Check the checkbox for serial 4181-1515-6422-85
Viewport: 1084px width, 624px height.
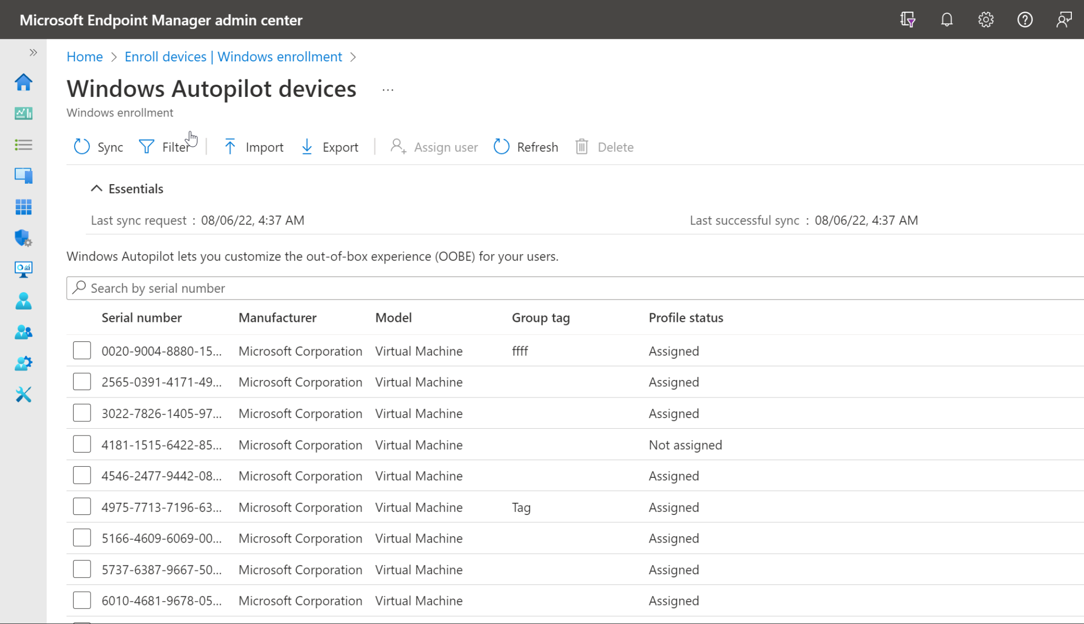(x=82, y=444)
